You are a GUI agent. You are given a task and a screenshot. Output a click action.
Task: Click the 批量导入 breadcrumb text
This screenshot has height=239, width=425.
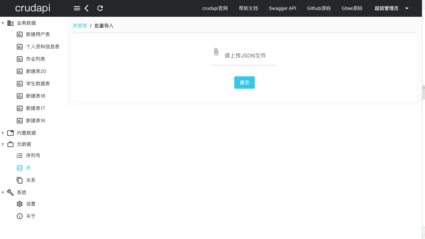(104, 26)
